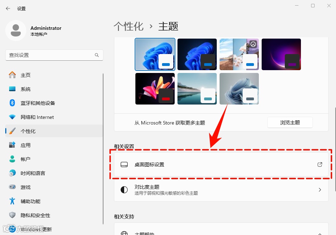
Task: Click the desktop icon beside 桌面图标设置
Action: (124, 164)
